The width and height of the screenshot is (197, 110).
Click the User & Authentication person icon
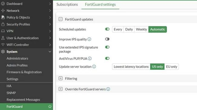click(3, 38)
